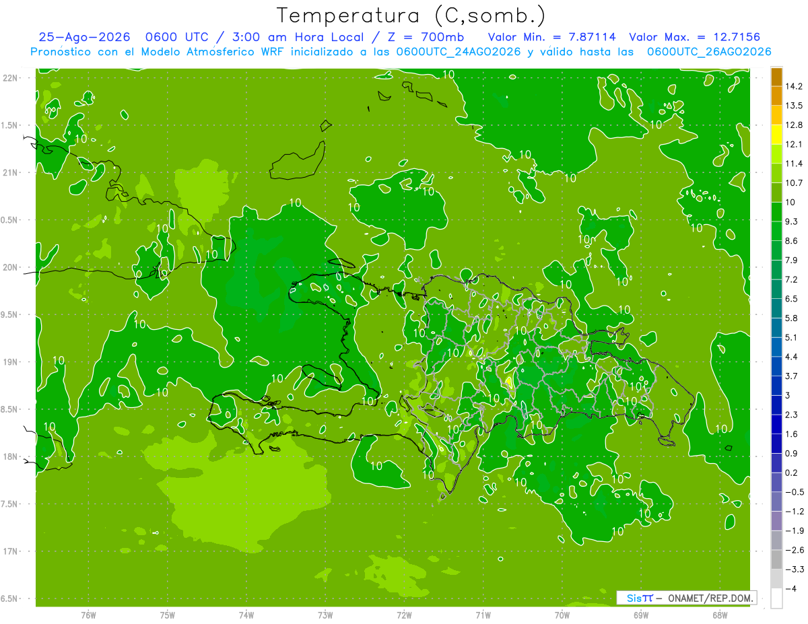Image resolution: width=808 pixels, height=624 pixels.
Task: Pick the brown swatch above 14.2
Action: pyautogui.click(x=776, y=77)
